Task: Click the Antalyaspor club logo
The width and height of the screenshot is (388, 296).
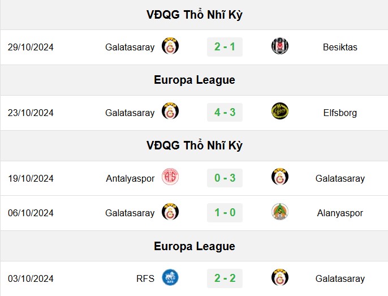Action: tap(170, 177)
